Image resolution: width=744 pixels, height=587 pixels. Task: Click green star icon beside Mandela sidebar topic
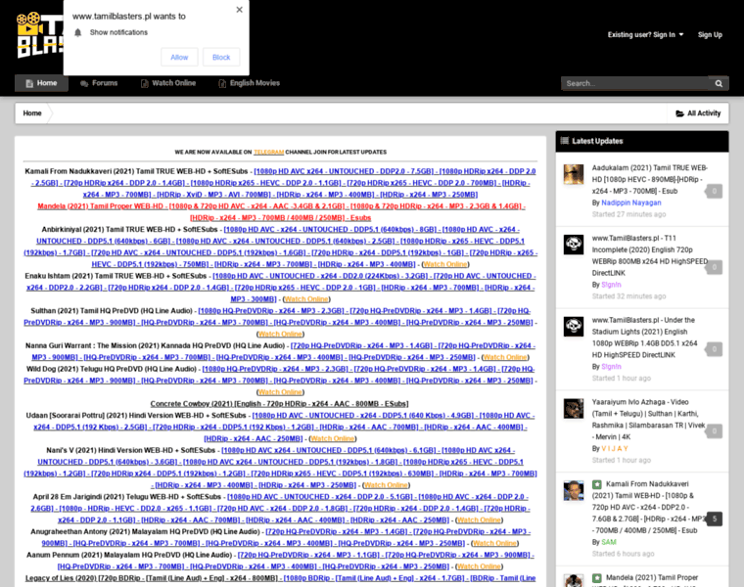(x=597, y=578)
